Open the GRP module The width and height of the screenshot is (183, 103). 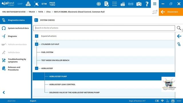[20, 4]
